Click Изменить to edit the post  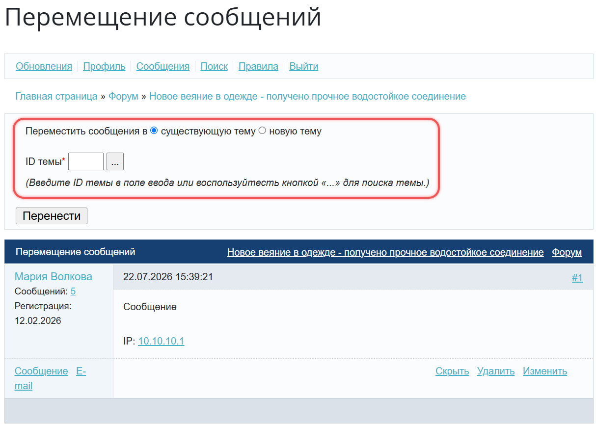pos(545,371)
